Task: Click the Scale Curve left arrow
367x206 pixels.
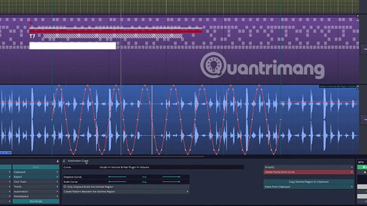Action: click(117, 182)
